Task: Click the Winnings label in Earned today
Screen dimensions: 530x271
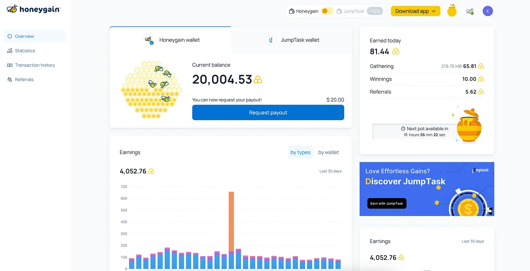Action: [381, 79]
